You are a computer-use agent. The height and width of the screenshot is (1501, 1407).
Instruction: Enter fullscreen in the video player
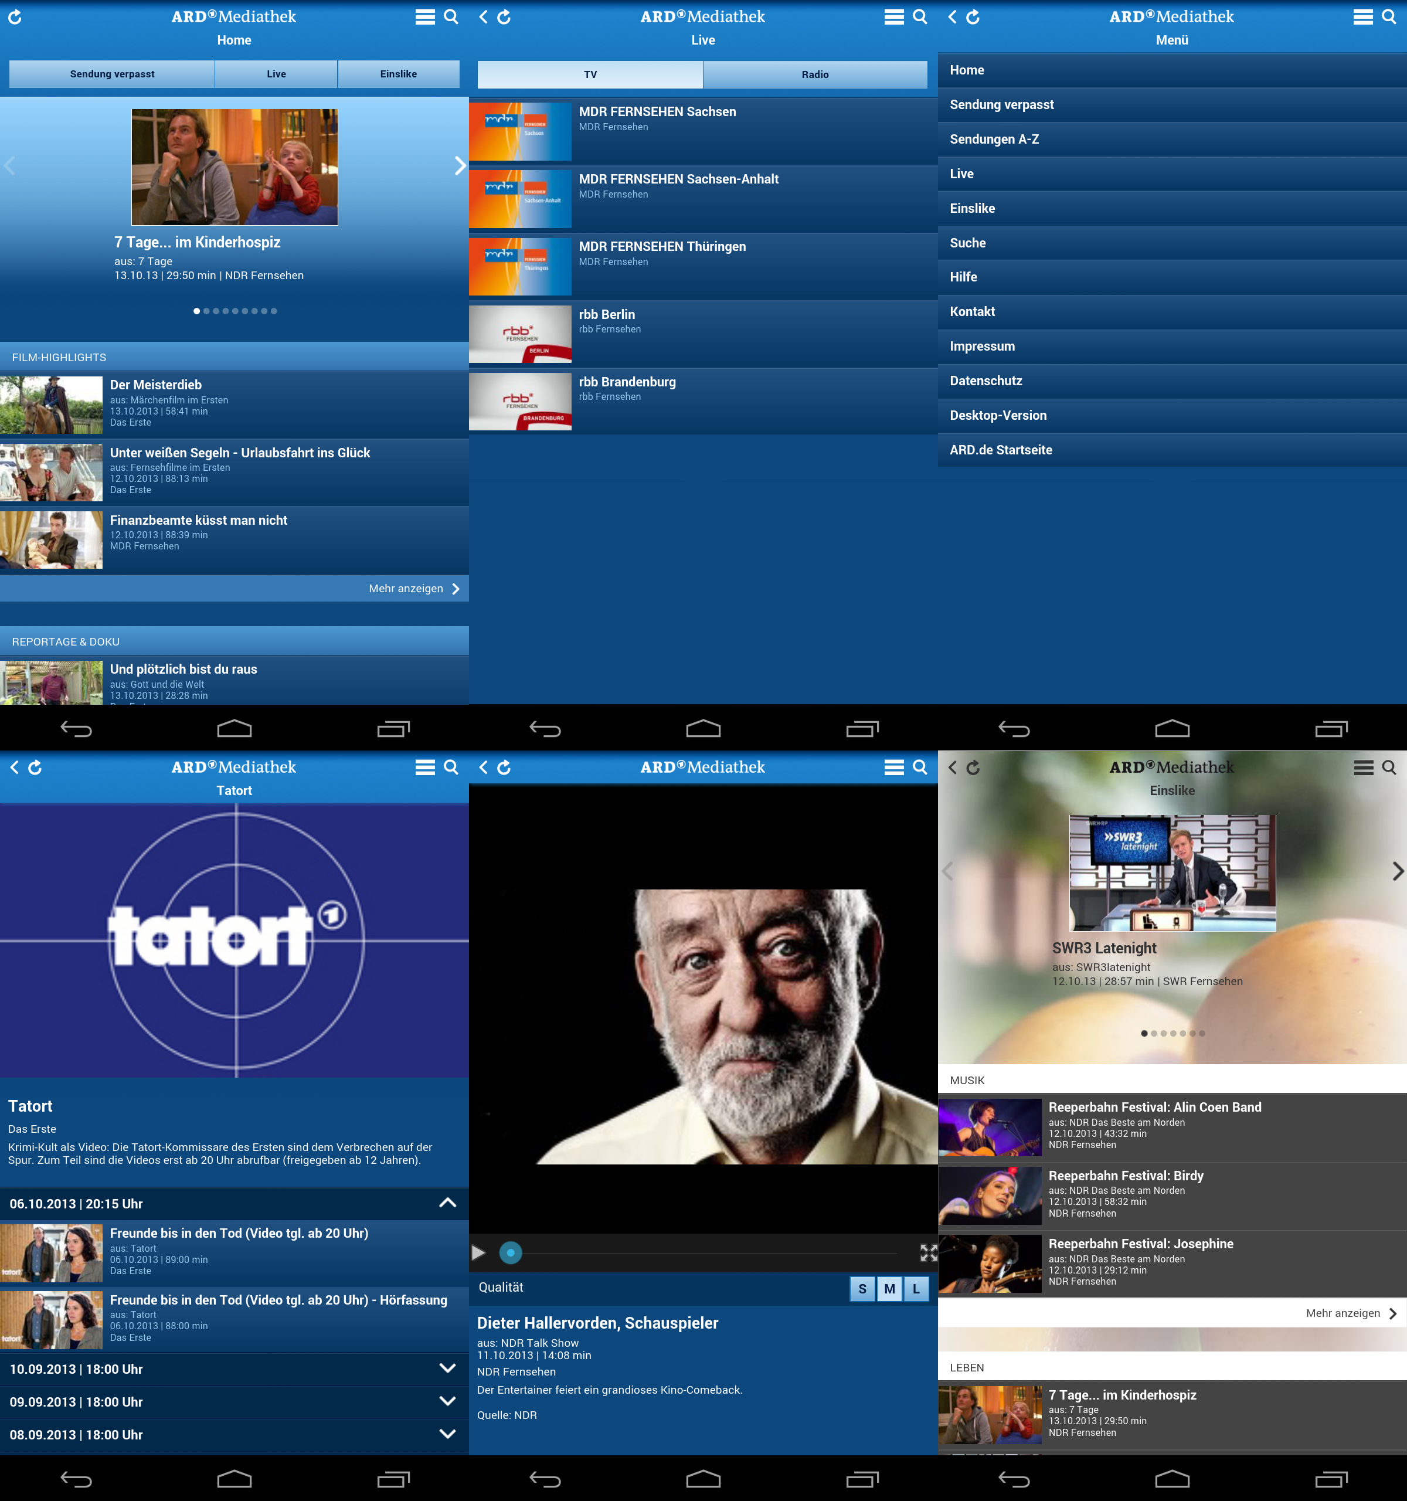(929, 1252)
